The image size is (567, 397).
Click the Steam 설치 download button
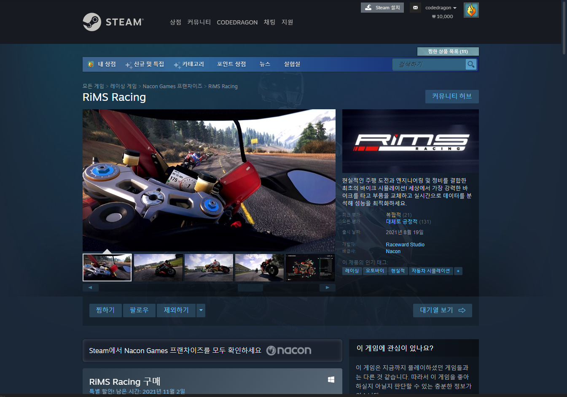[x=382, y=8]
